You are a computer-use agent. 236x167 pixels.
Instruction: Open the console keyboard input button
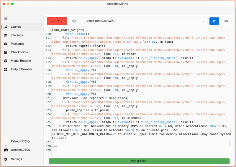[x=226, y=21]
